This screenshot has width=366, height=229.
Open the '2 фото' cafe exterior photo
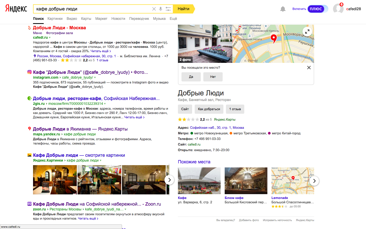[205, 44]
